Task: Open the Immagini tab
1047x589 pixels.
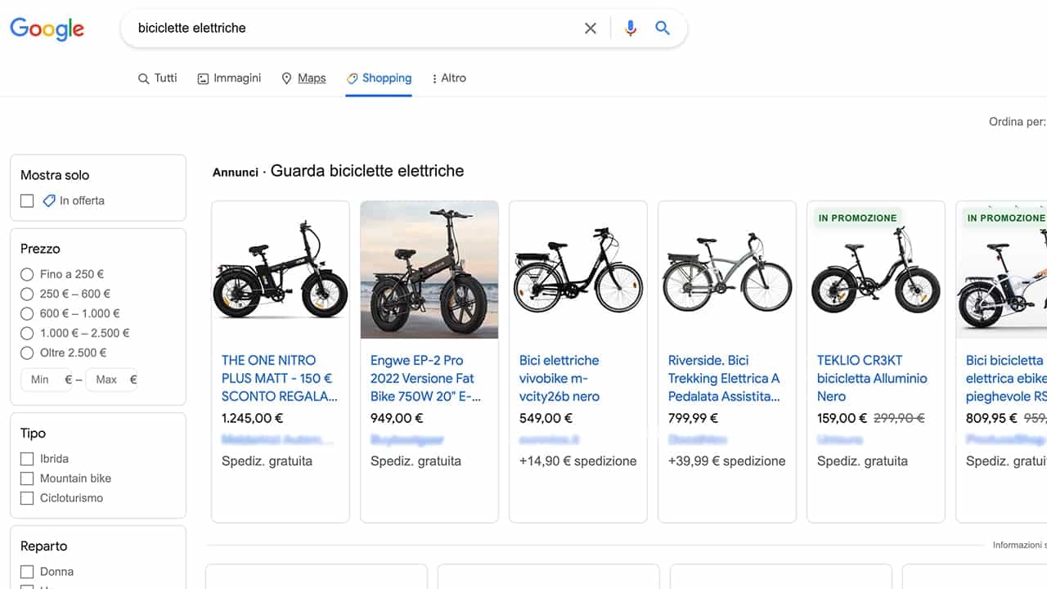Action: tap(229, 78)
